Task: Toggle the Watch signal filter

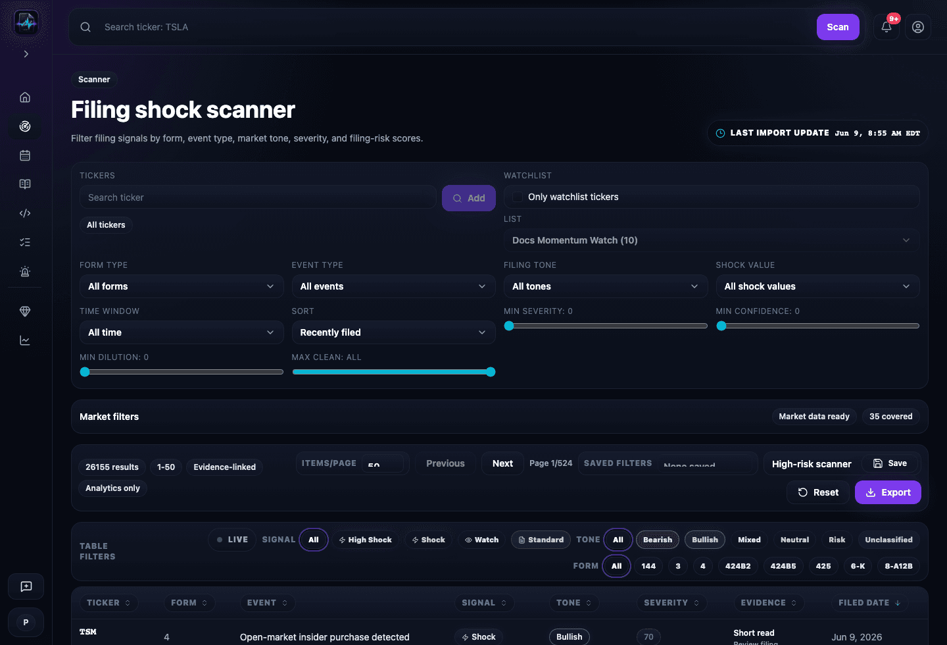Action: (481, 540)
